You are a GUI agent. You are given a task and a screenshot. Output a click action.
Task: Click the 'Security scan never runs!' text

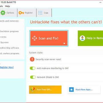[x=48, y=59]
